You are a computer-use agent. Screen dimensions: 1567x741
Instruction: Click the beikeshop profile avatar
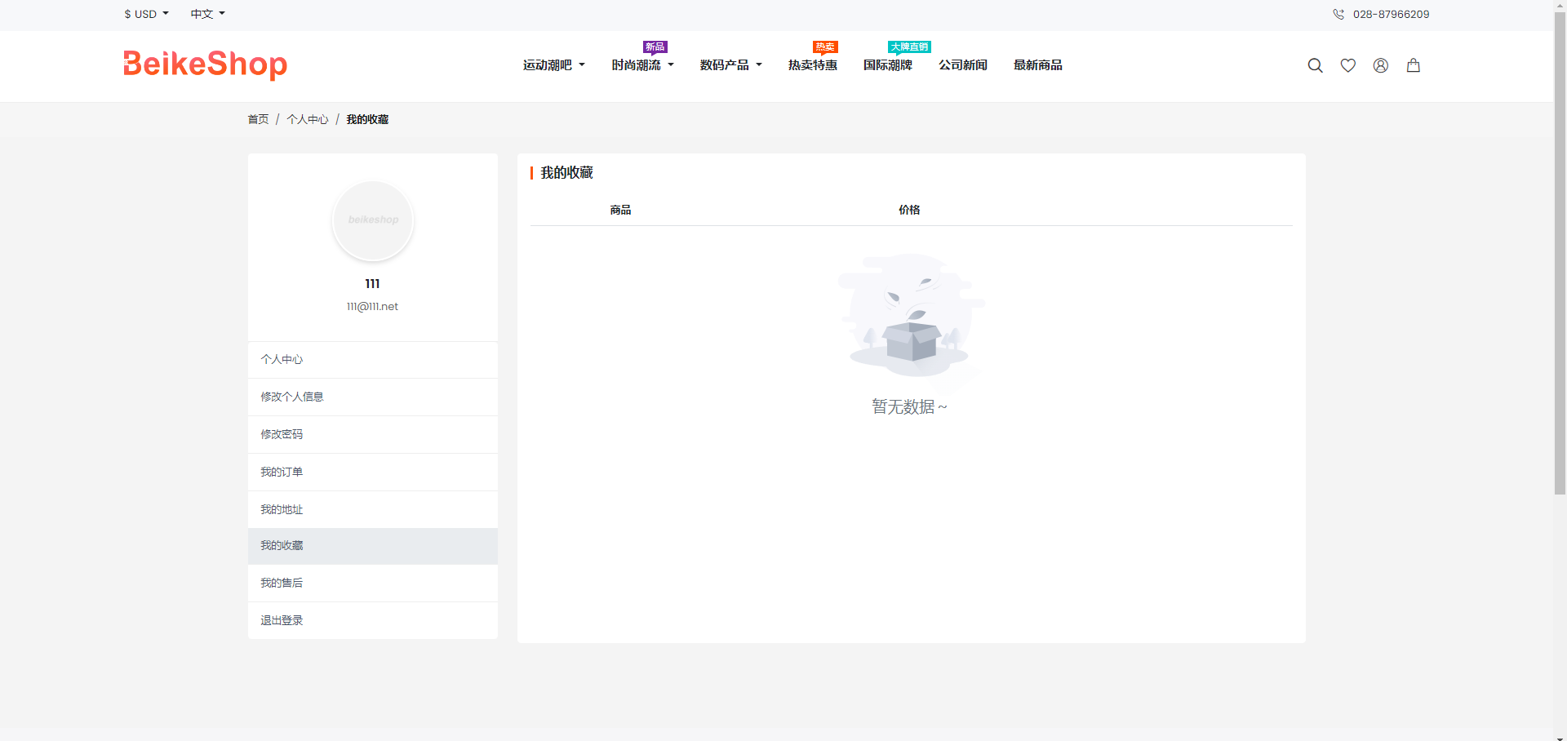[373, 220]
